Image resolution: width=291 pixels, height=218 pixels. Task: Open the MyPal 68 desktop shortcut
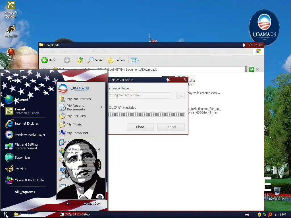tap(11, 31)
